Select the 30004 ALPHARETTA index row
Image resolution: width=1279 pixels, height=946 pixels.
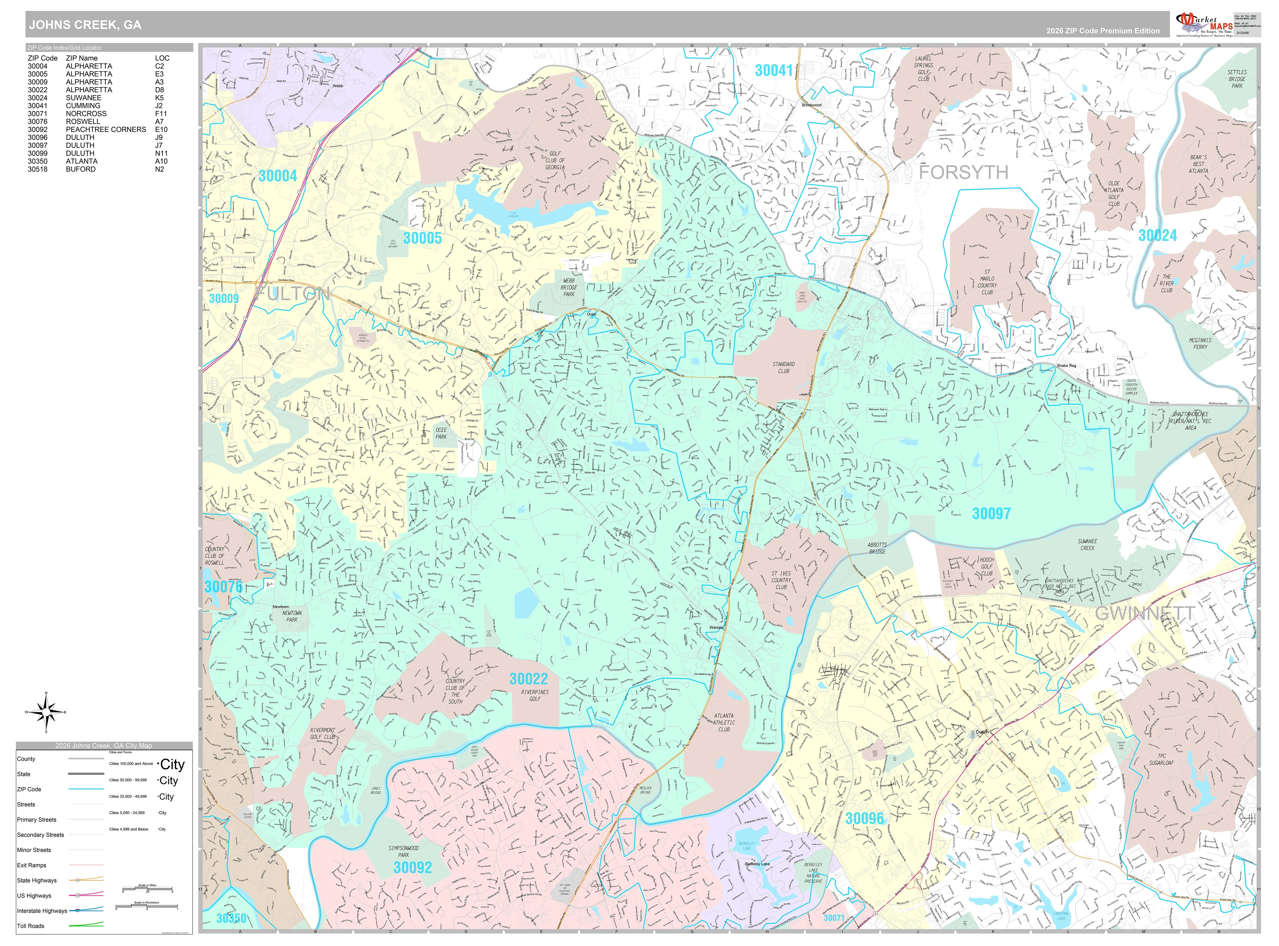pos(98,66)
